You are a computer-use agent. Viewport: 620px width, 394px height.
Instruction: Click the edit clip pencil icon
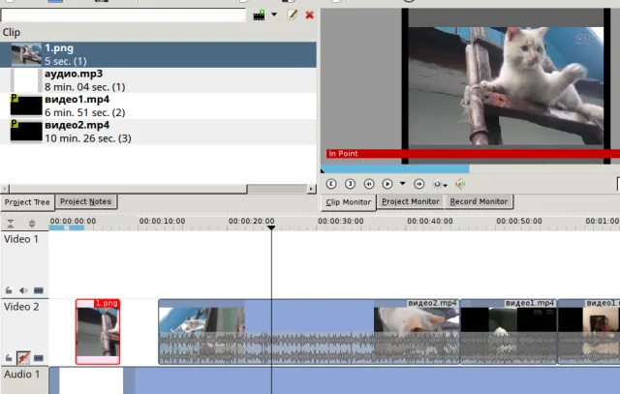pyautogui.click(x=293, y=15)
